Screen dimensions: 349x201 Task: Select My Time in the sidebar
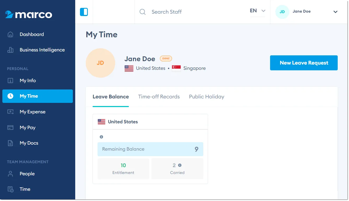point(38,96)
